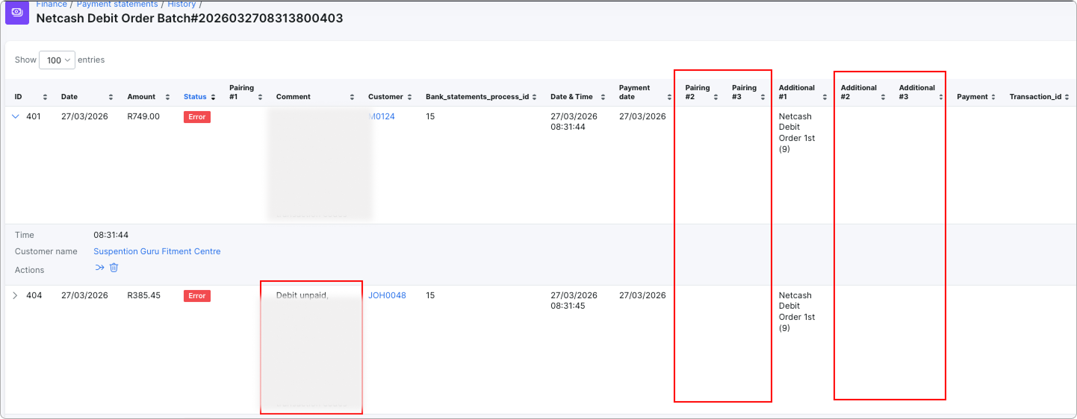Screen dimensions: 1077x419
Task: Sort table by Date column header
Action: pos(87,97)
